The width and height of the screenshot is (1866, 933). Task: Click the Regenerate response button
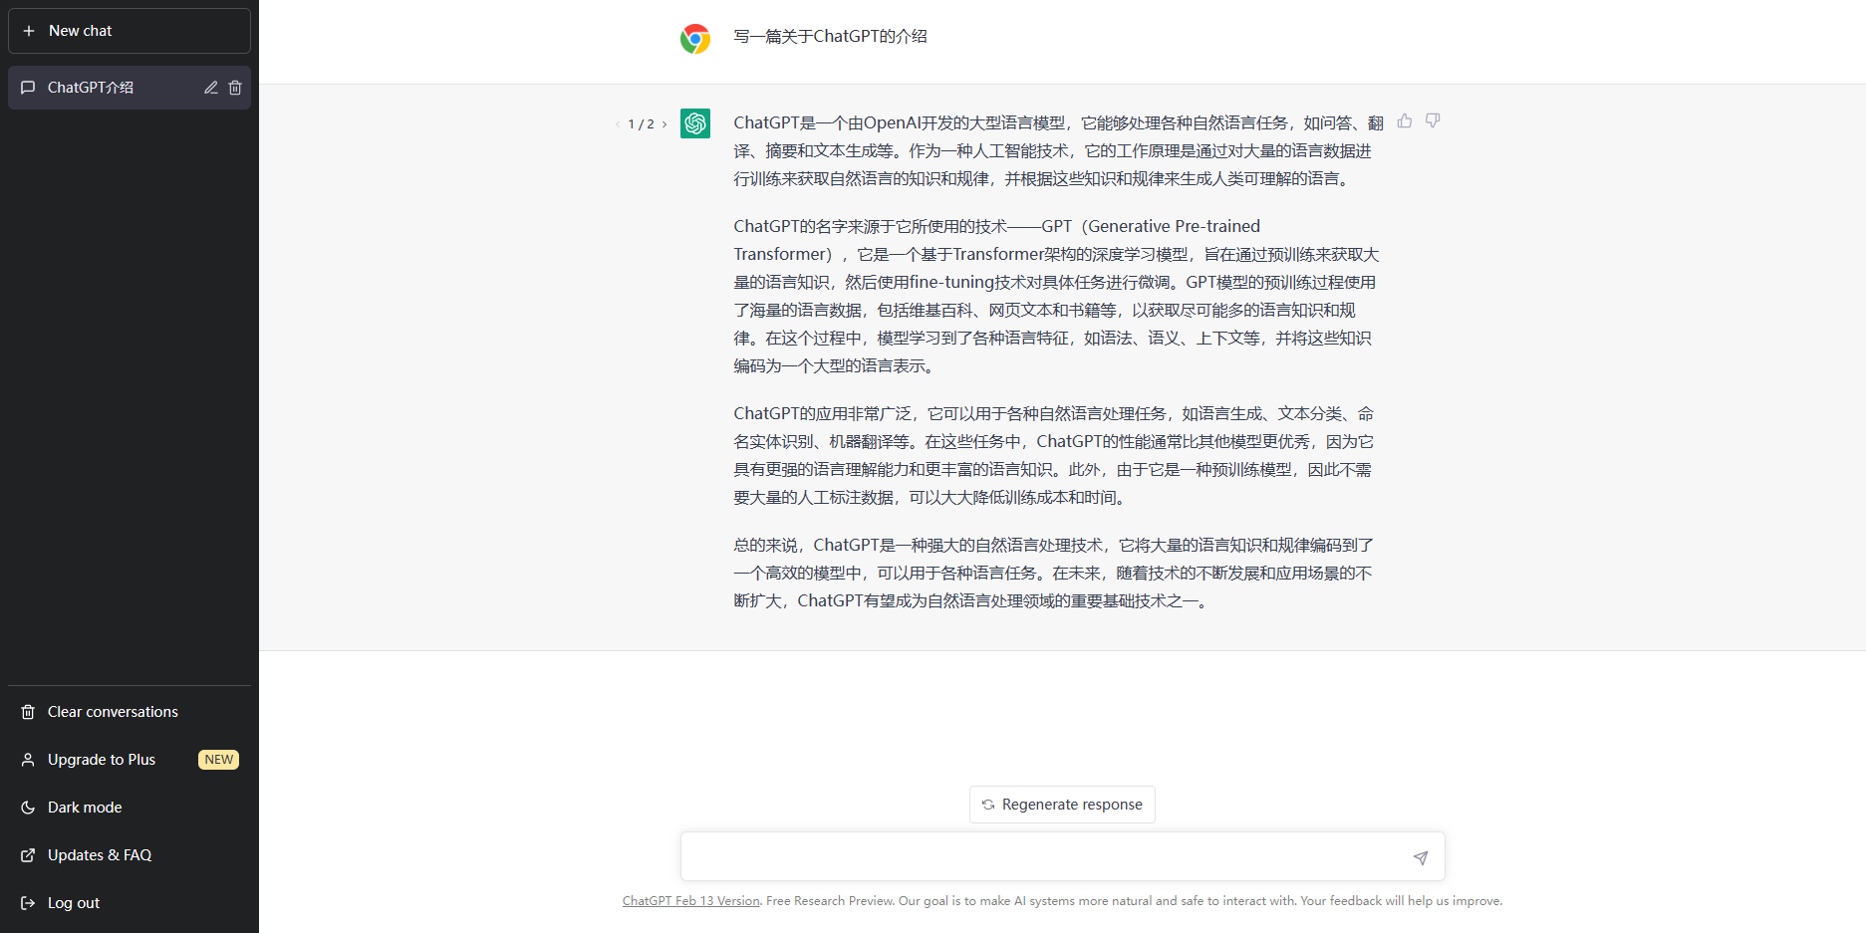tap(1061, 805)
